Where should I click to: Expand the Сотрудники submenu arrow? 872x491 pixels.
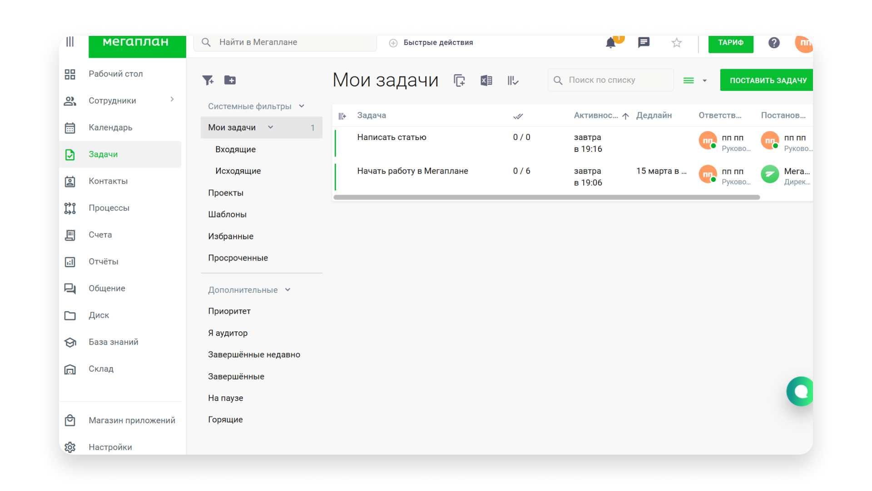click(x=172, y=100)
